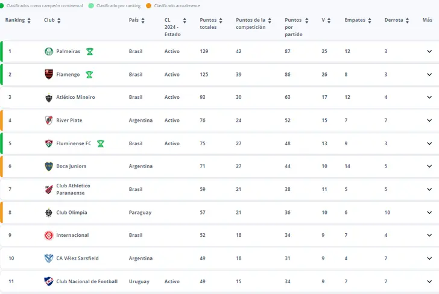439x294 pixels.
Task: Sort by Puntos totales arrows
Action: coord(221,20)
